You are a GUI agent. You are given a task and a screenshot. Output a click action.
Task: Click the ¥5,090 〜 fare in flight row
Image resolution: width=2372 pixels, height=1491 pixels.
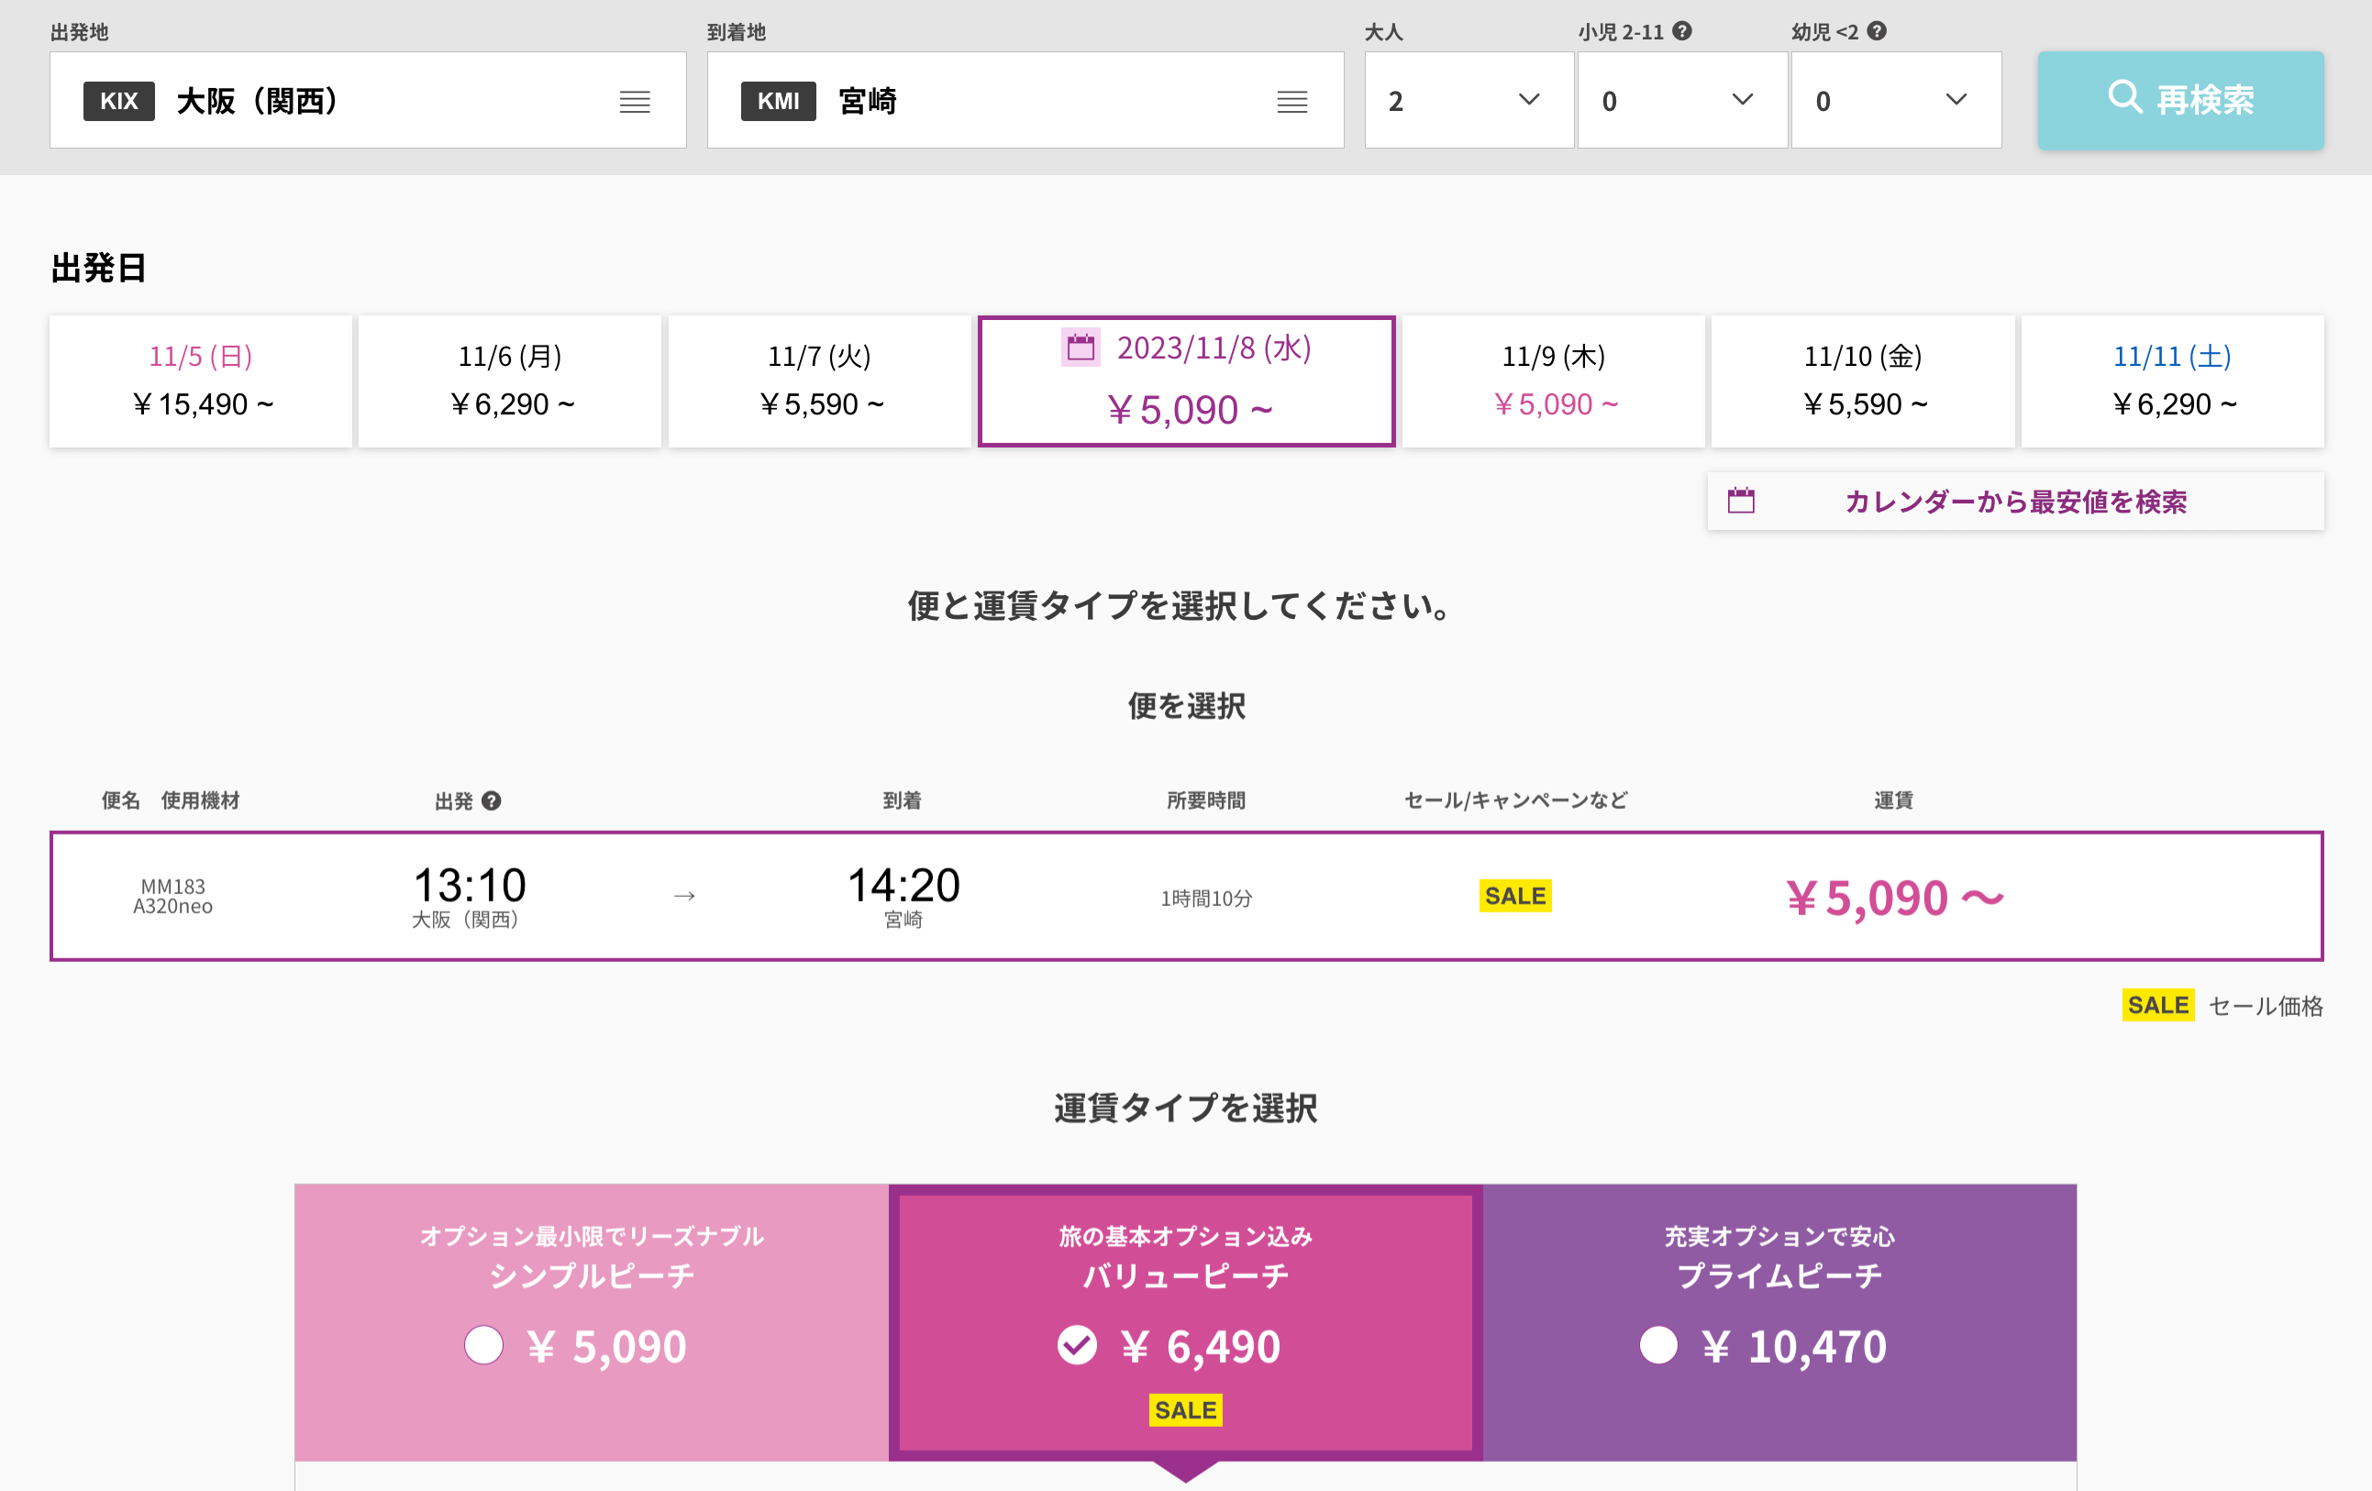click(1893, 897)
